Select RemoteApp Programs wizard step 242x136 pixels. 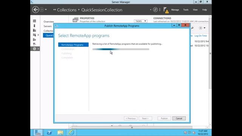[73, 45]
